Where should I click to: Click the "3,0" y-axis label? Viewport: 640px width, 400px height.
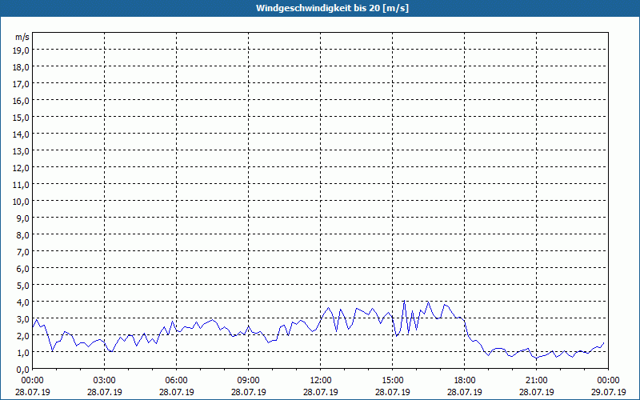click(x=23, y=319)
